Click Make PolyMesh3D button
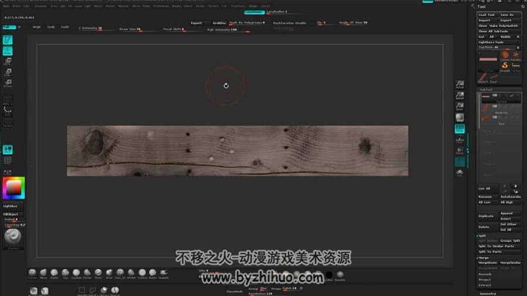 pyautogui.click(x=504, y=26)
